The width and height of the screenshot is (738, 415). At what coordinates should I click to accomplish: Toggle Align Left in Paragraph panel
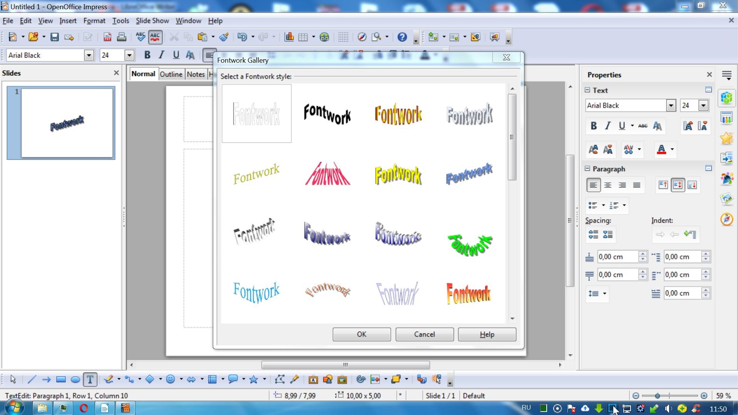tap(593, 185)
